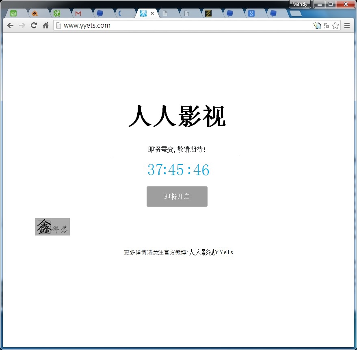Click the page icon beside the URL
Viewport: 357px width, 350px height.
point(58,26)
